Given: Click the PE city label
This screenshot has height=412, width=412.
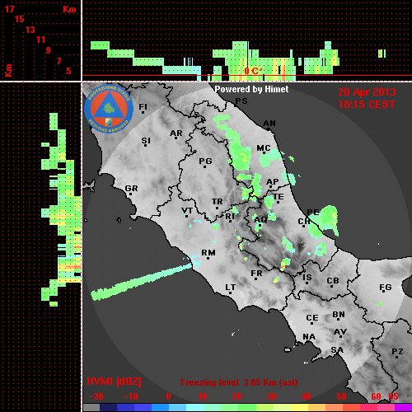Looking at the screenshot, I should tap(313, 213).
